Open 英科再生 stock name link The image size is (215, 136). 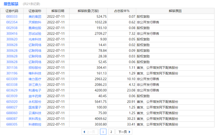35,119
